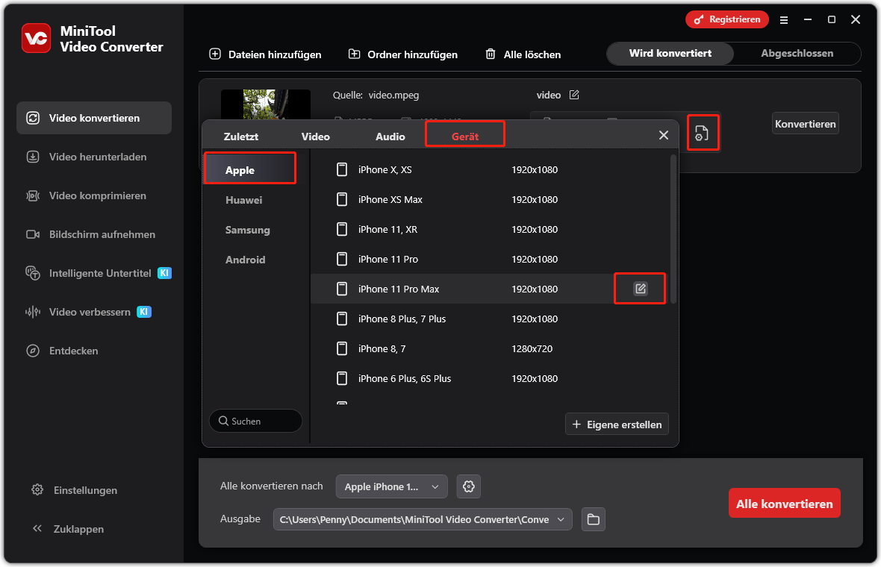Select iPhone 11 Pro preset
This screenshot has height=567, width=881.
pyautogui.click(x=489, y=259)
